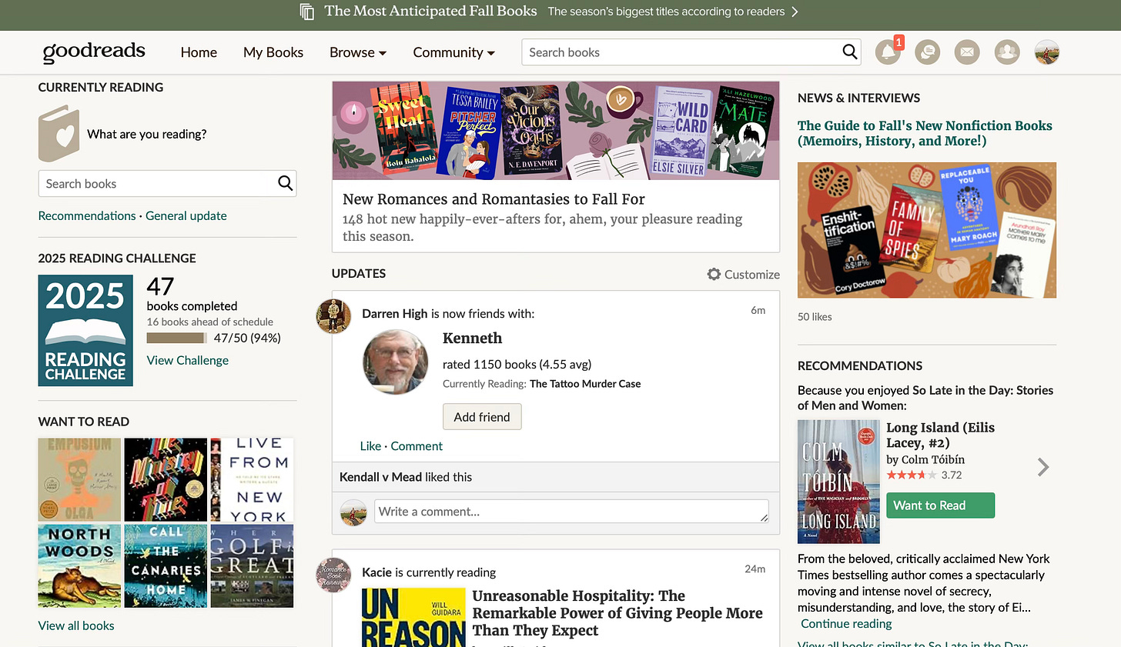Click the 47/50 (94%) progress text
This screenshot has height=647, width=1121.
click(x=247, y=338)
